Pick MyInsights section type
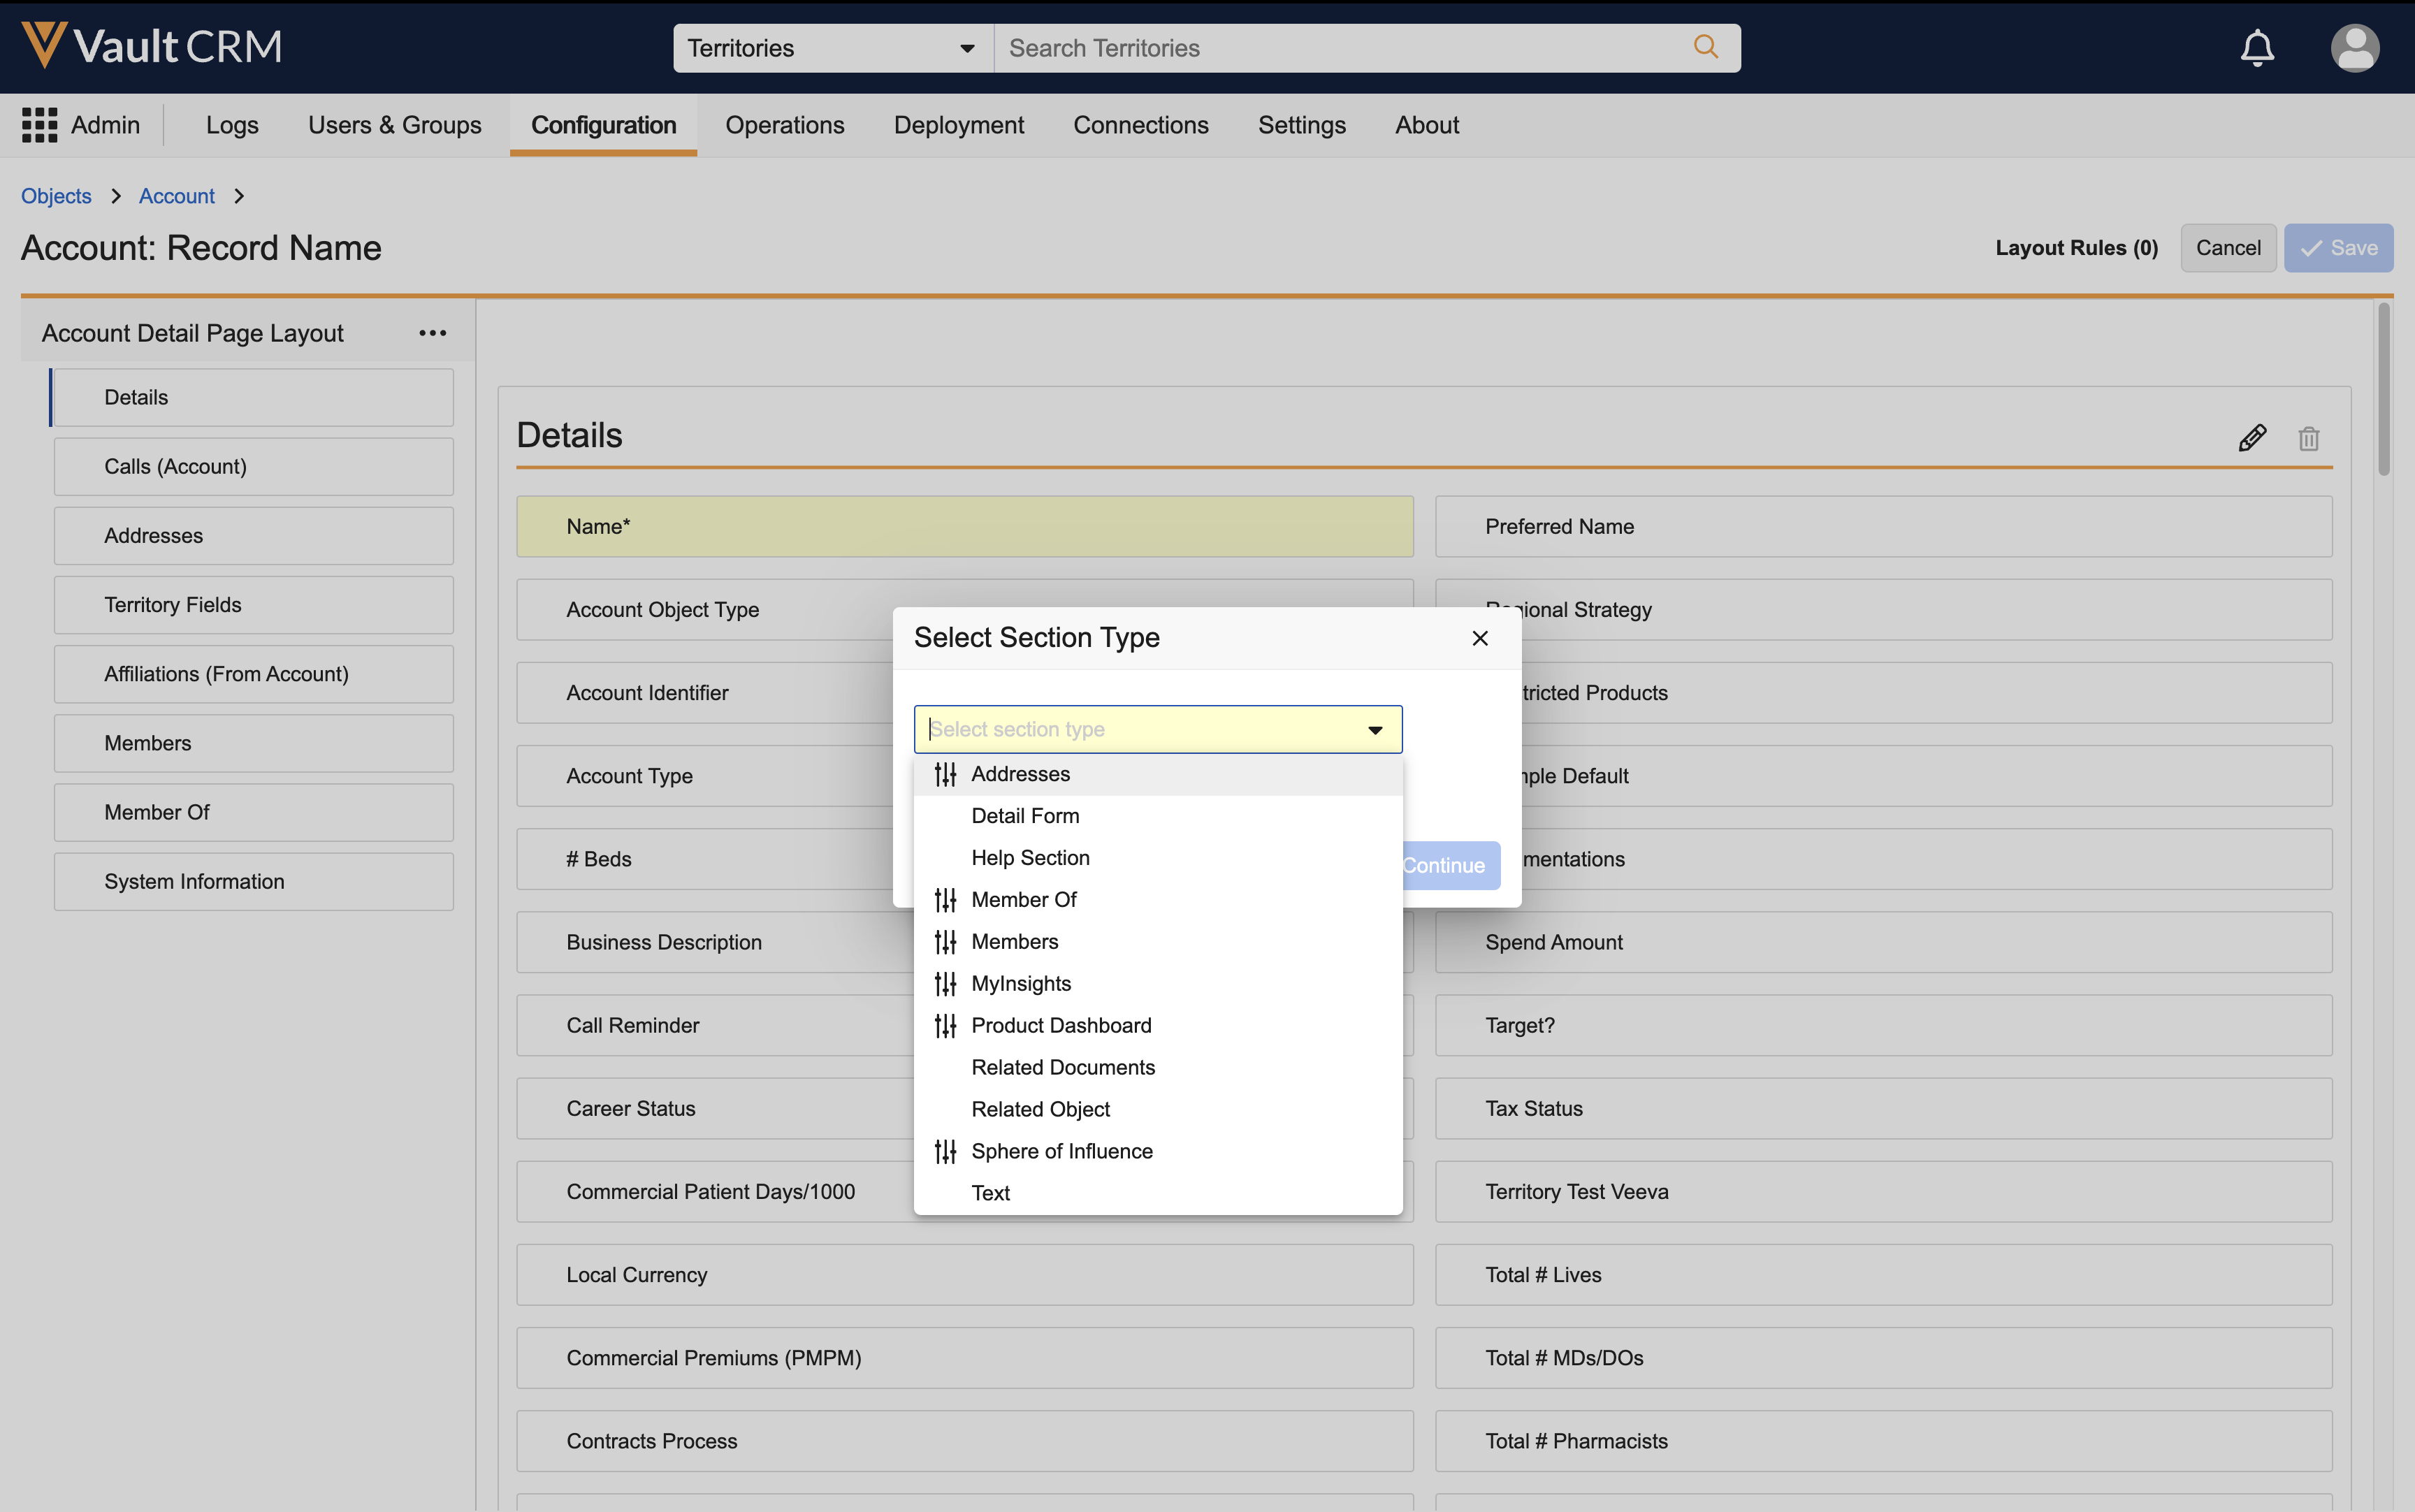The width and height of the screenshot is (2415, 1512). click(1020, 983)
